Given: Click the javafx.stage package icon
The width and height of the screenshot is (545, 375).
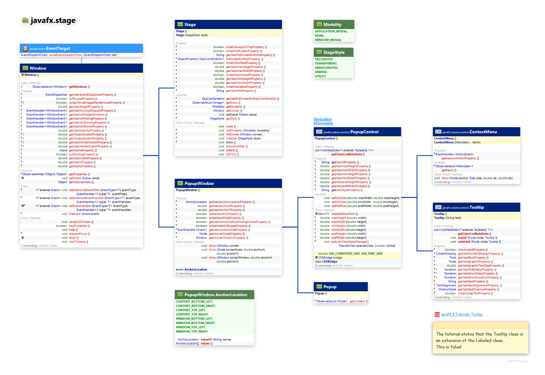Looking at the screenshot, I should coord(25,20).
